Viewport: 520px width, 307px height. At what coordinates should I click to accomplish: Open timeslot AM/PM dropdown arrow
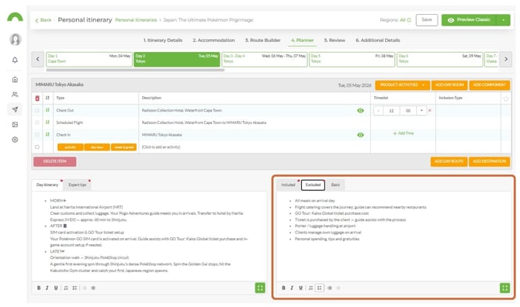click(421, 111)
